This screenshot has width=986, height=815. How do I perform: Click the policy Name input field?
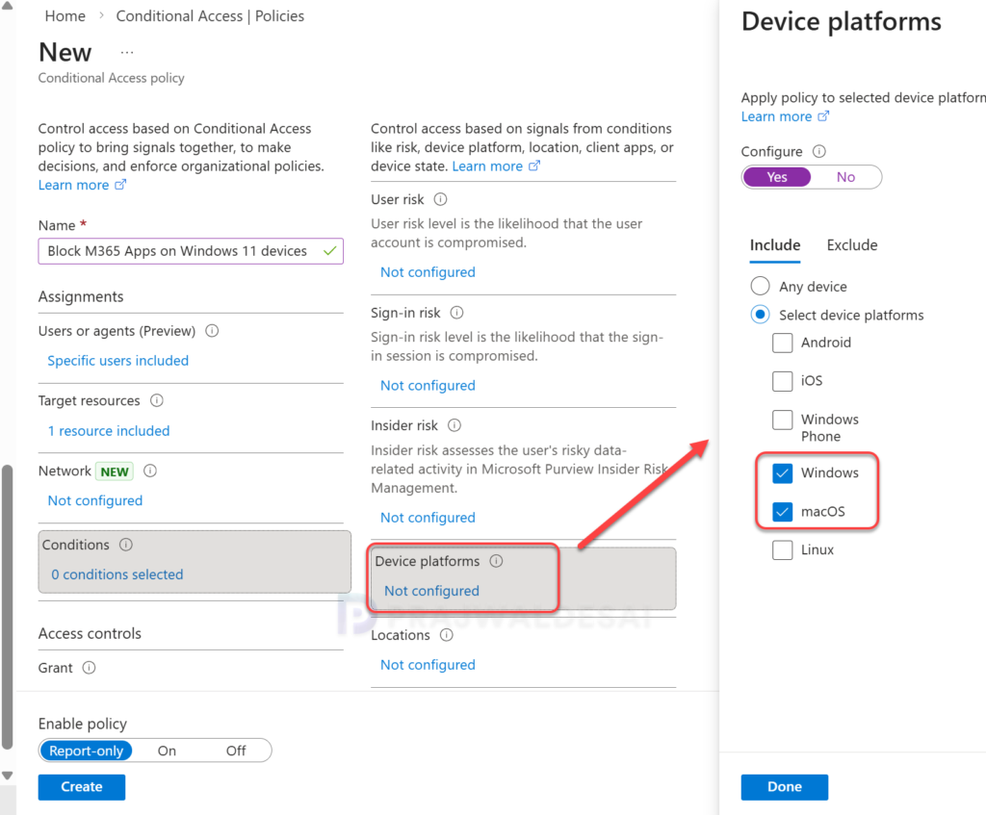191,251
